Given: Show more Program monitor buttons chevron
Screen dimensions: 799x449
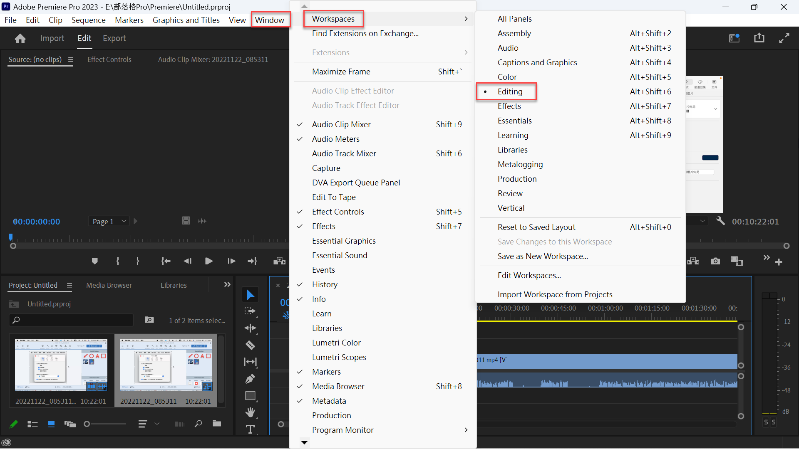Looking at the screenshot, I should click(767, 258).
